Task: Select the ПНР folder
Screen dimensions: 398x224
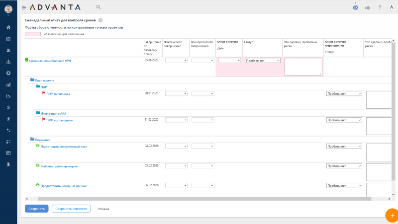Action: point(44,87)
